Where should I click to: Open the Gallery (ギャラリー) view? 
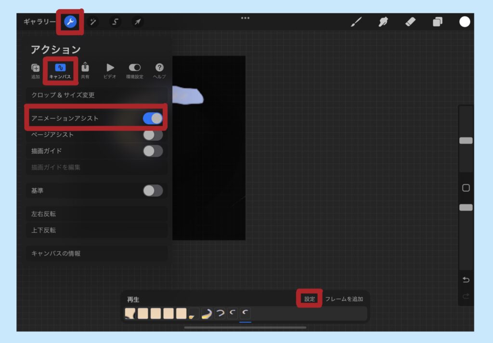tap(39, 22)
